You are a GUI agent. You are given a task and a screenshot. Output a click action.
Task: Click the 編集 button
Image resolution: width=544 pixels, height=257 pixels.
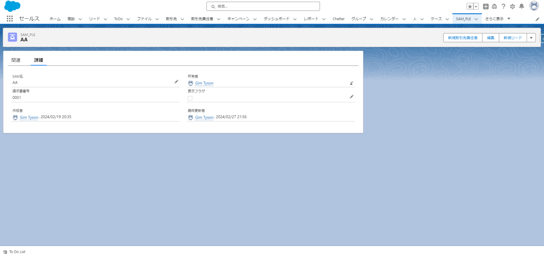[x=491, y=38]
